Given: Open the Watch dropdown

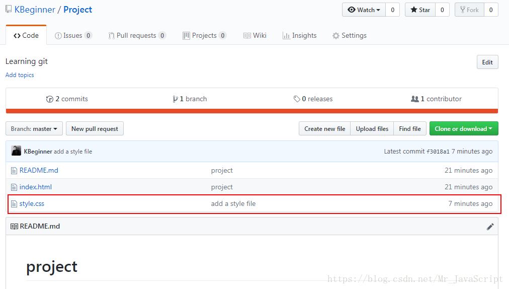Looking at the screenshot, I should [364, 10].
